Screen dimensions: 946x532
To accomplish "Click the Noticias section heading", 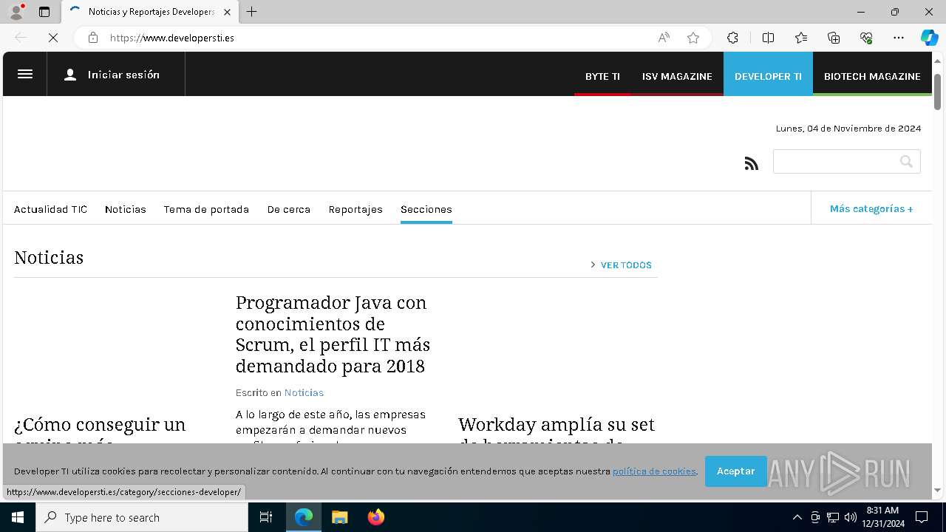I will (49, 257).
